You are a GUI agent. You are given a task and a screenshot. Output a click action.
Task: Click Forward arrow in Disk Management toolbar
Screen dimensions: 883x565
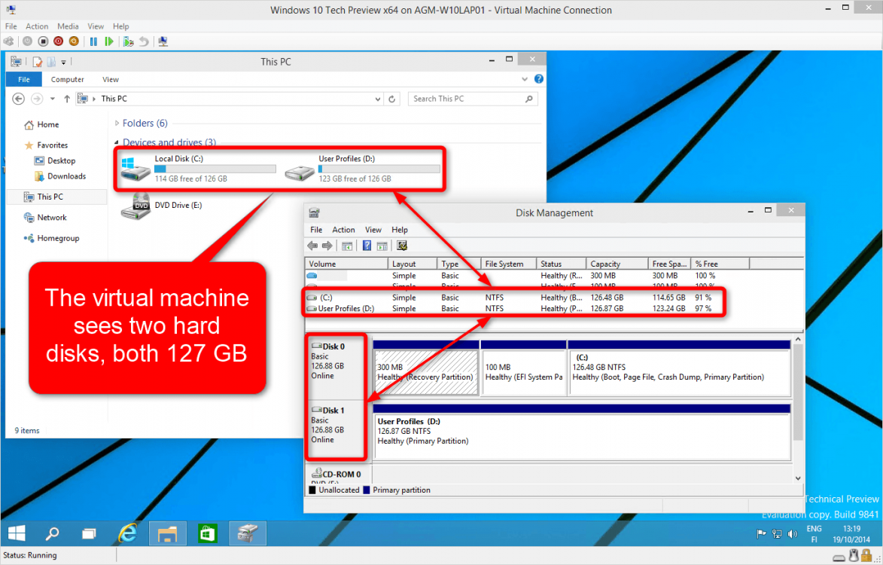327,246
